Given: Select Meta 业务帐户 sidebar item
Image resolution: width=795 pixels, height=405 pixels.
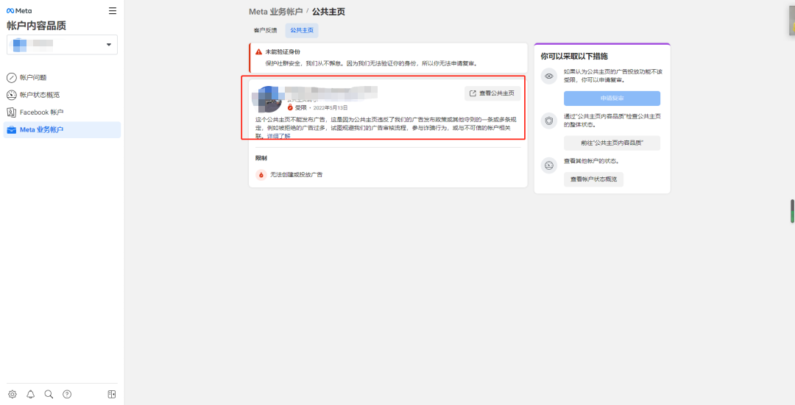Looking at the screenshot, I should [62, 129].
